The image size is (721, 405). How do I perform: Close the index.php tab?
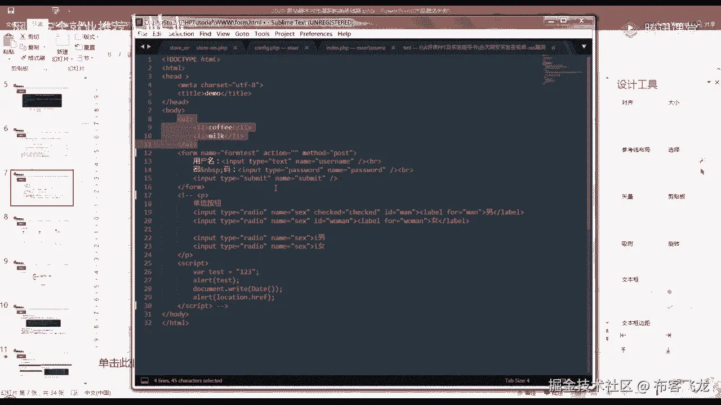pyautogui.click(x=393, y=48)
